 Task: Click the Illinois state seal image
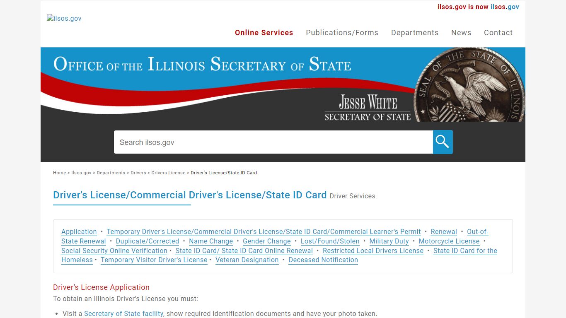click(x=469, y=84)
